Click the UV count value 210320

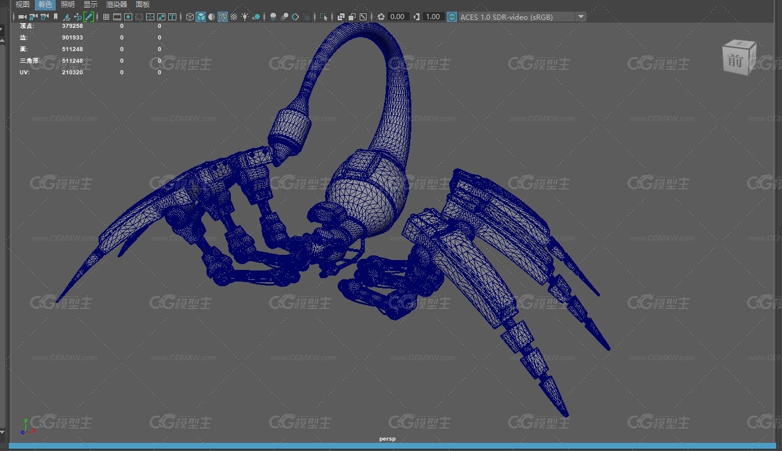(x=73, y=73)
